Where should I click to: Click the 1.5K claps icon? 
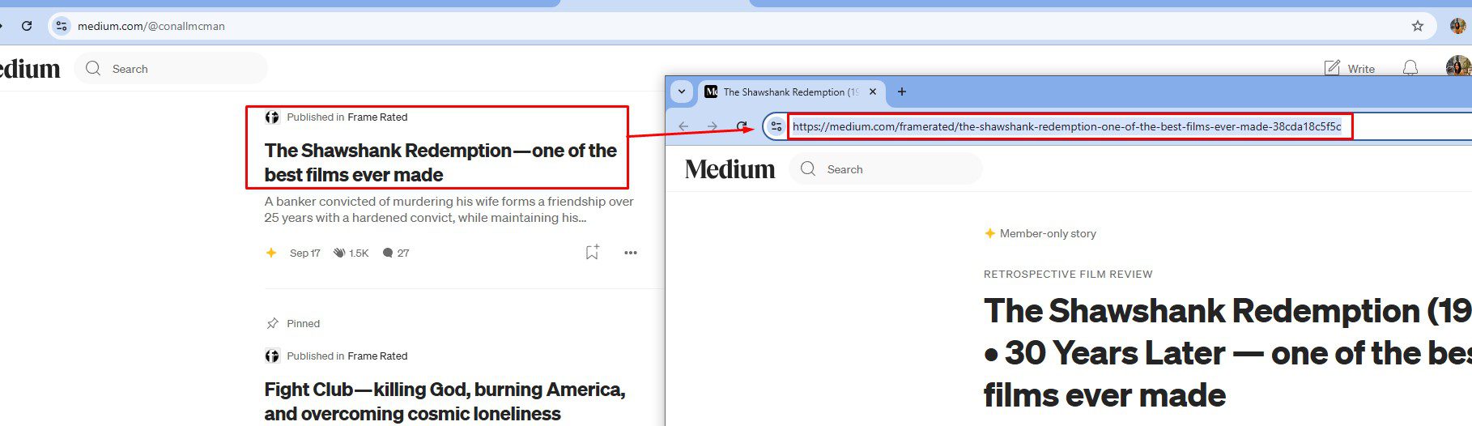point(339,253)
